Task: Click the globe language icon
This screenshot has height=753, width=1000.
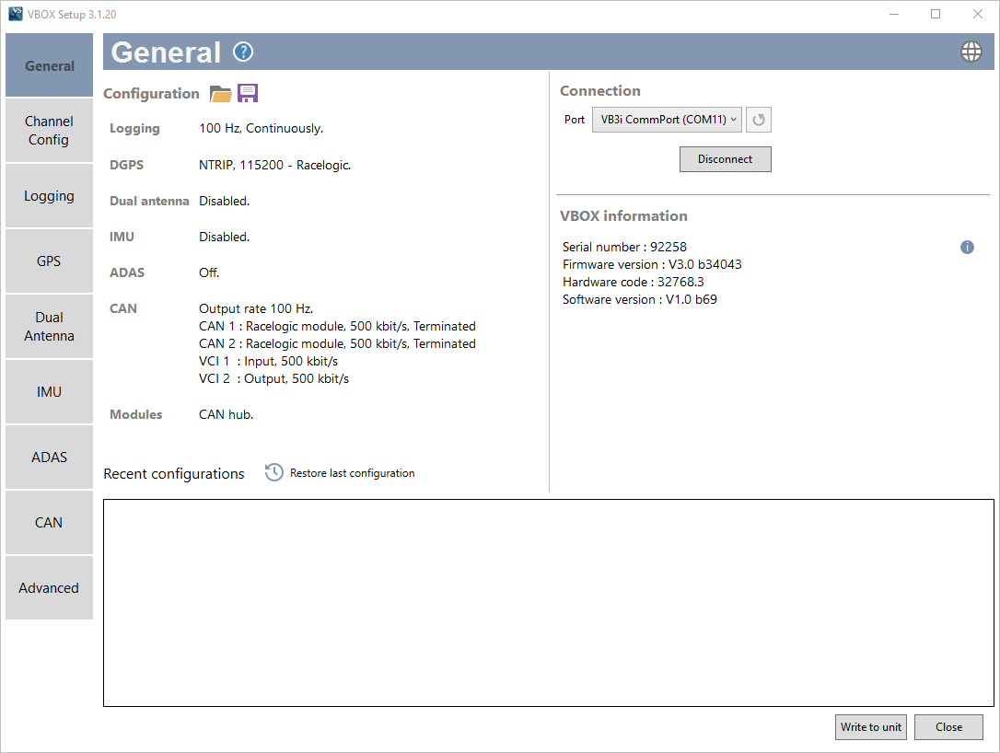Action: tap(971, 52)
